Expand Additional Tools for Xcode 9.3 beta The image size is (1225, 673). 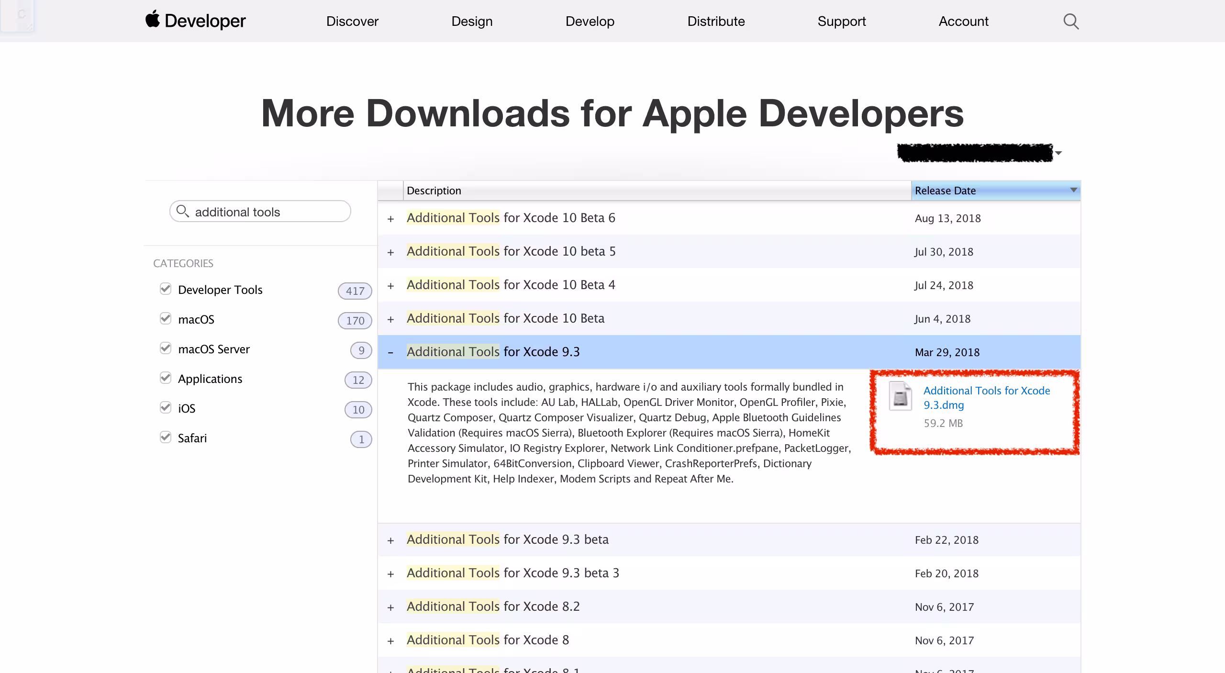(391, 540)
